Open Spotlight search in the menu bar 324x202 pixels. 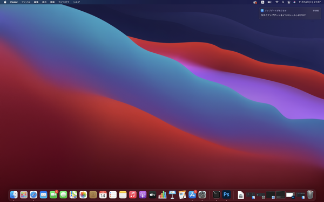[x=283, y=2]
